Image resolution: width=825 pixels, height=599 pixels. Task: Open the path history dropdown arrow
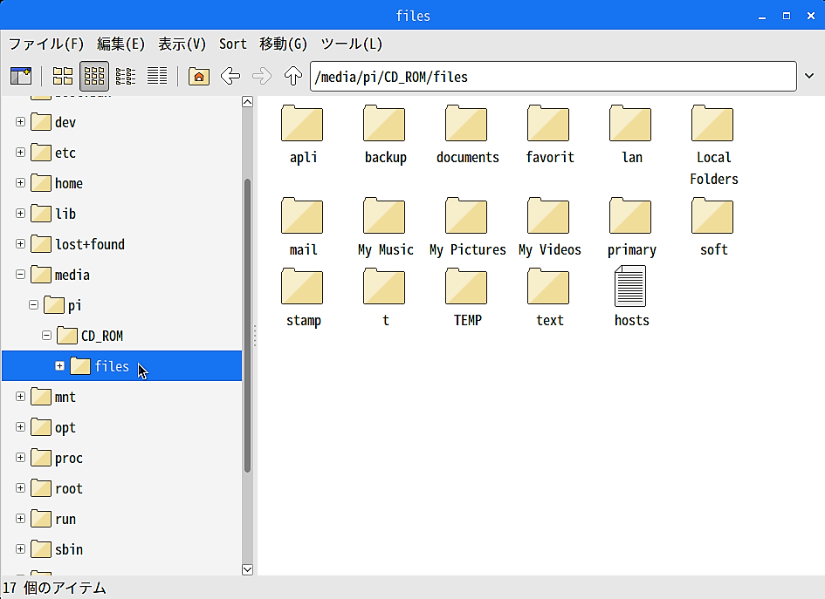click(x=809, y=76)
